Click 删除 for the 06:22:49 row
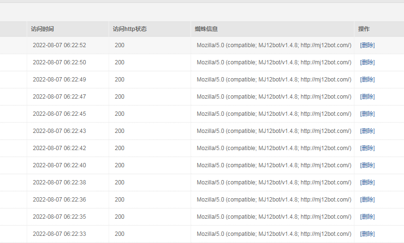The width and height of the screenshot is (404, 243). (x=367, y=80)
